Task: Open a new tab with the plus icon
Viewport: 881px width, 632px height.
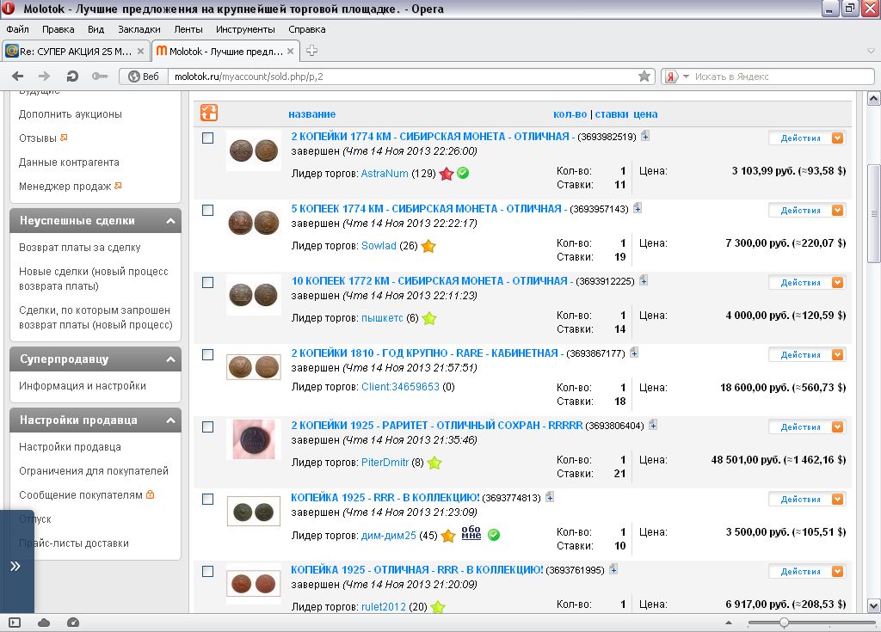Action: tap(311, 51)
